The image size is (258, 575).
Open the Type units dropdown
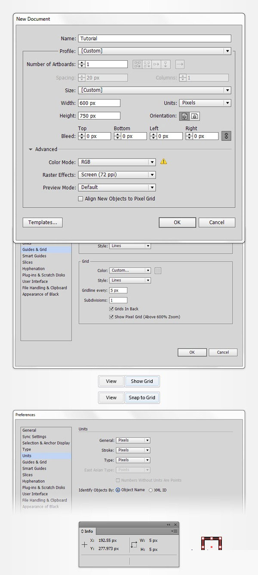coord(133,460)
